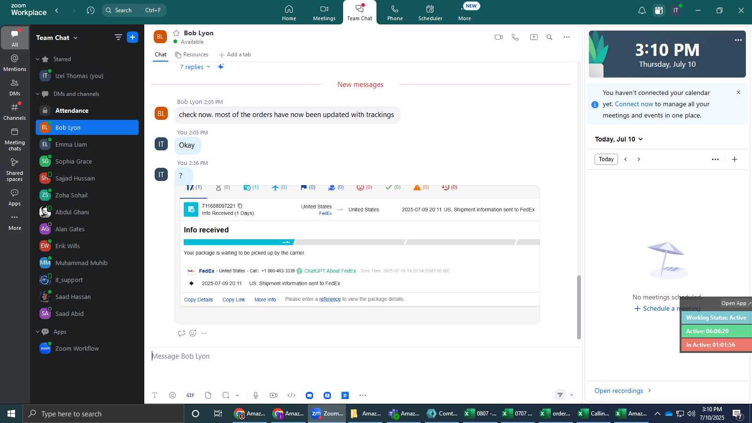The width and height of the screenshot is (752, 423).
Task: Open the More tab in top navigation
Action: click(x=465, y=13)
